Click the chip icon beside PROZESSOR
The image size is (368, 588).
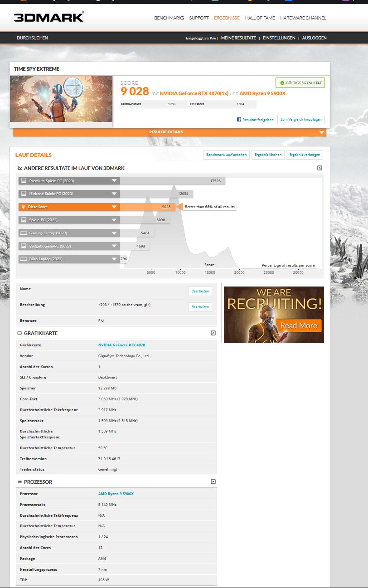tap(19, 482)
